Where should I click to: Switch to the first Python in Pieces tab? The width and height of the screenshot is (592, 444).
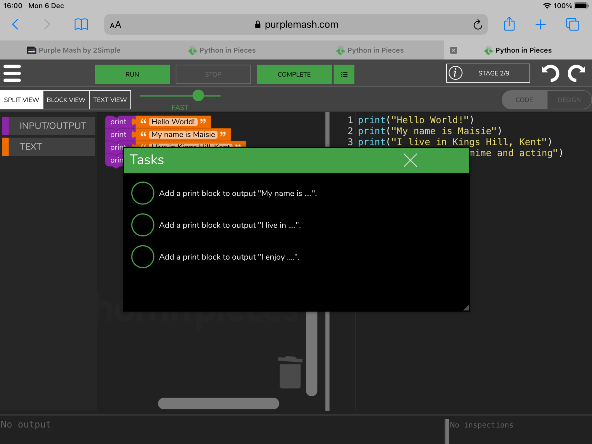pyautogui.click(x=222, y=50)
